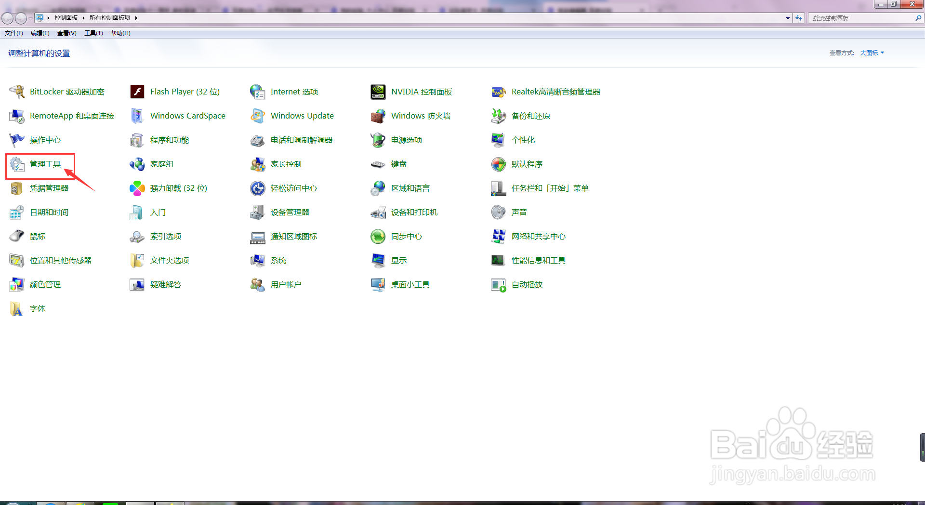Click the 颜色管理 icon
This screenshot has height=505, width=925.
[x=17, y=284]
